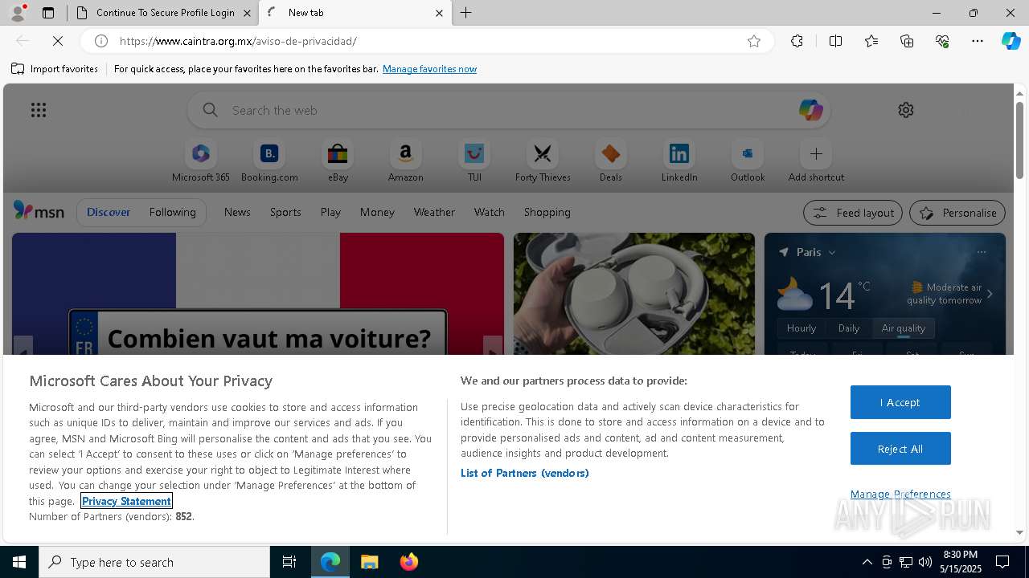The width and height of the screenshot is (1029, 578).
Task: Open Settings and more menu
Action: (x=978, y=41)
